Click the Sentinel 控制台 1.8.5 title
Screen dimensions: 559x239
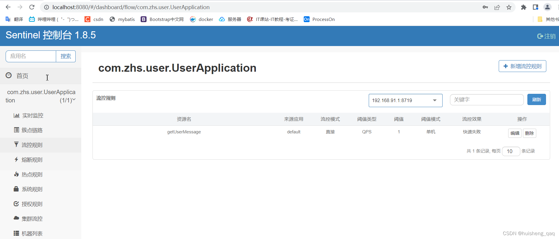click(51, 35)
